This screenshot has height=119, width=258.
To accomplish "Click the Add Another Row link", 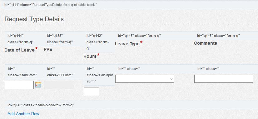I will 23,114.
